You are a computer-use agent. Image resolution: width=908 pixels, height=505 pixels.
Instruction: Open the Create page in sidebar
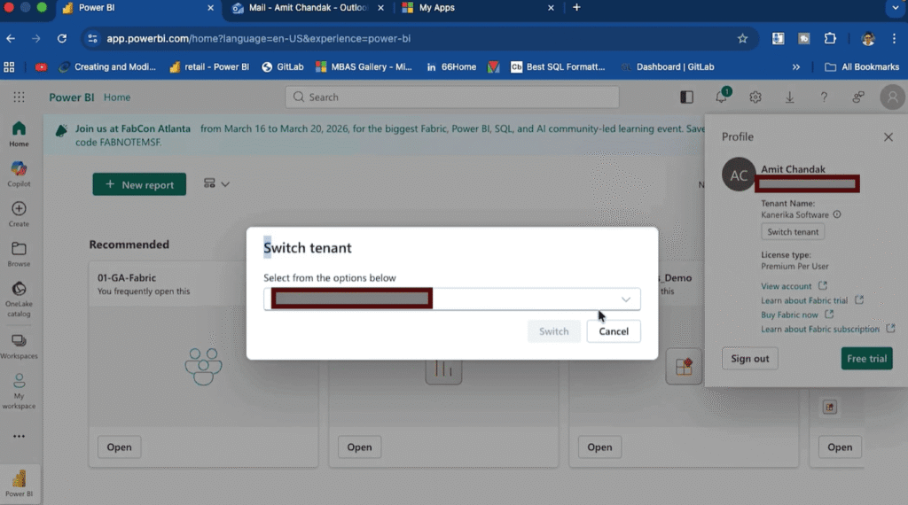pos(19,214)
